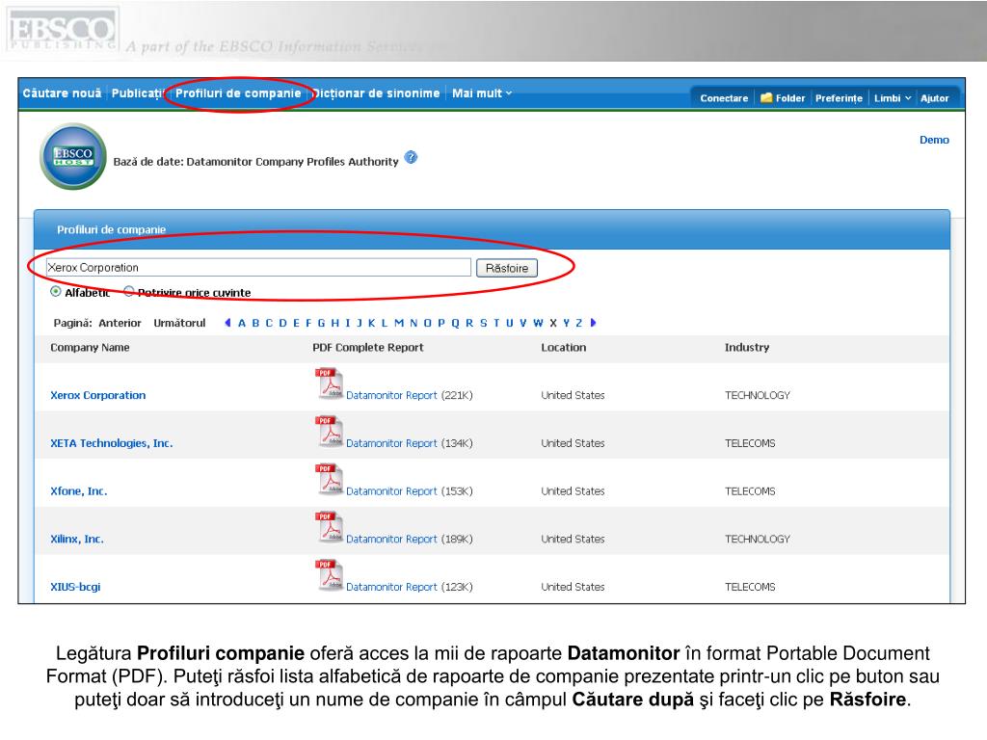Open PDF icon for Xilinx, Inc. report
The height and width of the screenshot is (740, 987).
point(329,527)
